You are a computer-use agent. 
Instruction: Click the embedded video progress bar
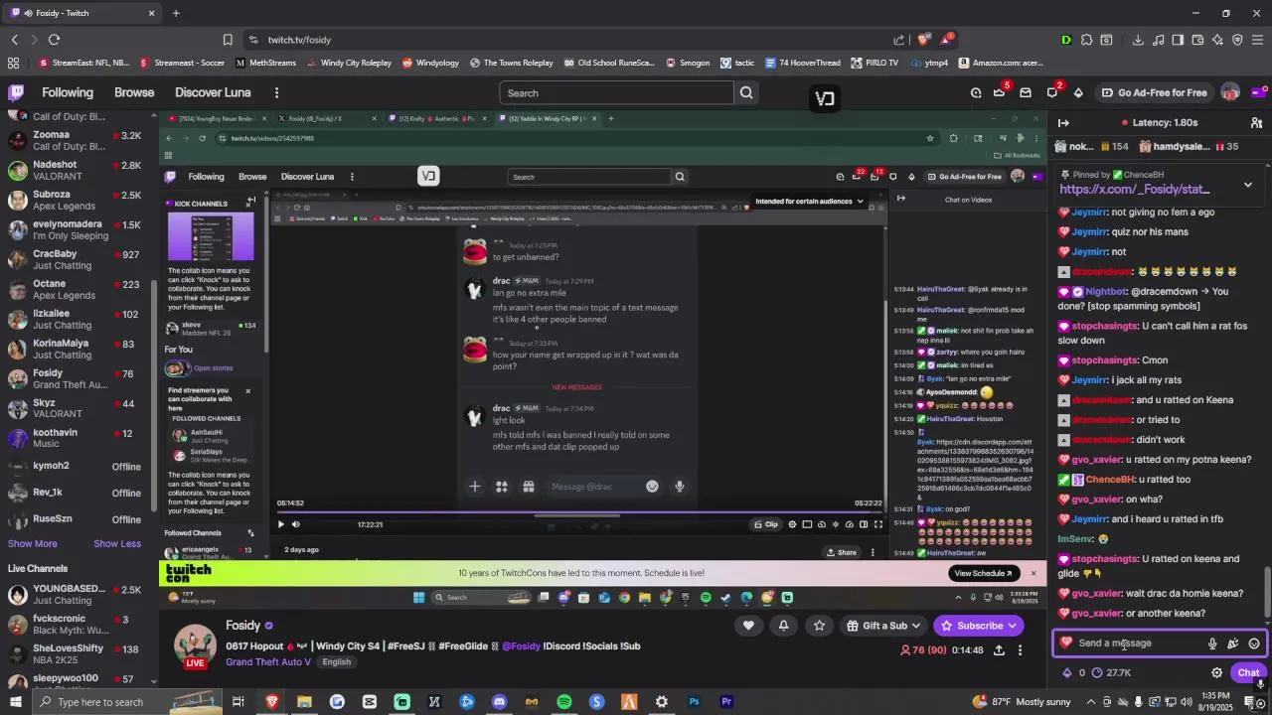pyautogui.click(x=578, y=514)
